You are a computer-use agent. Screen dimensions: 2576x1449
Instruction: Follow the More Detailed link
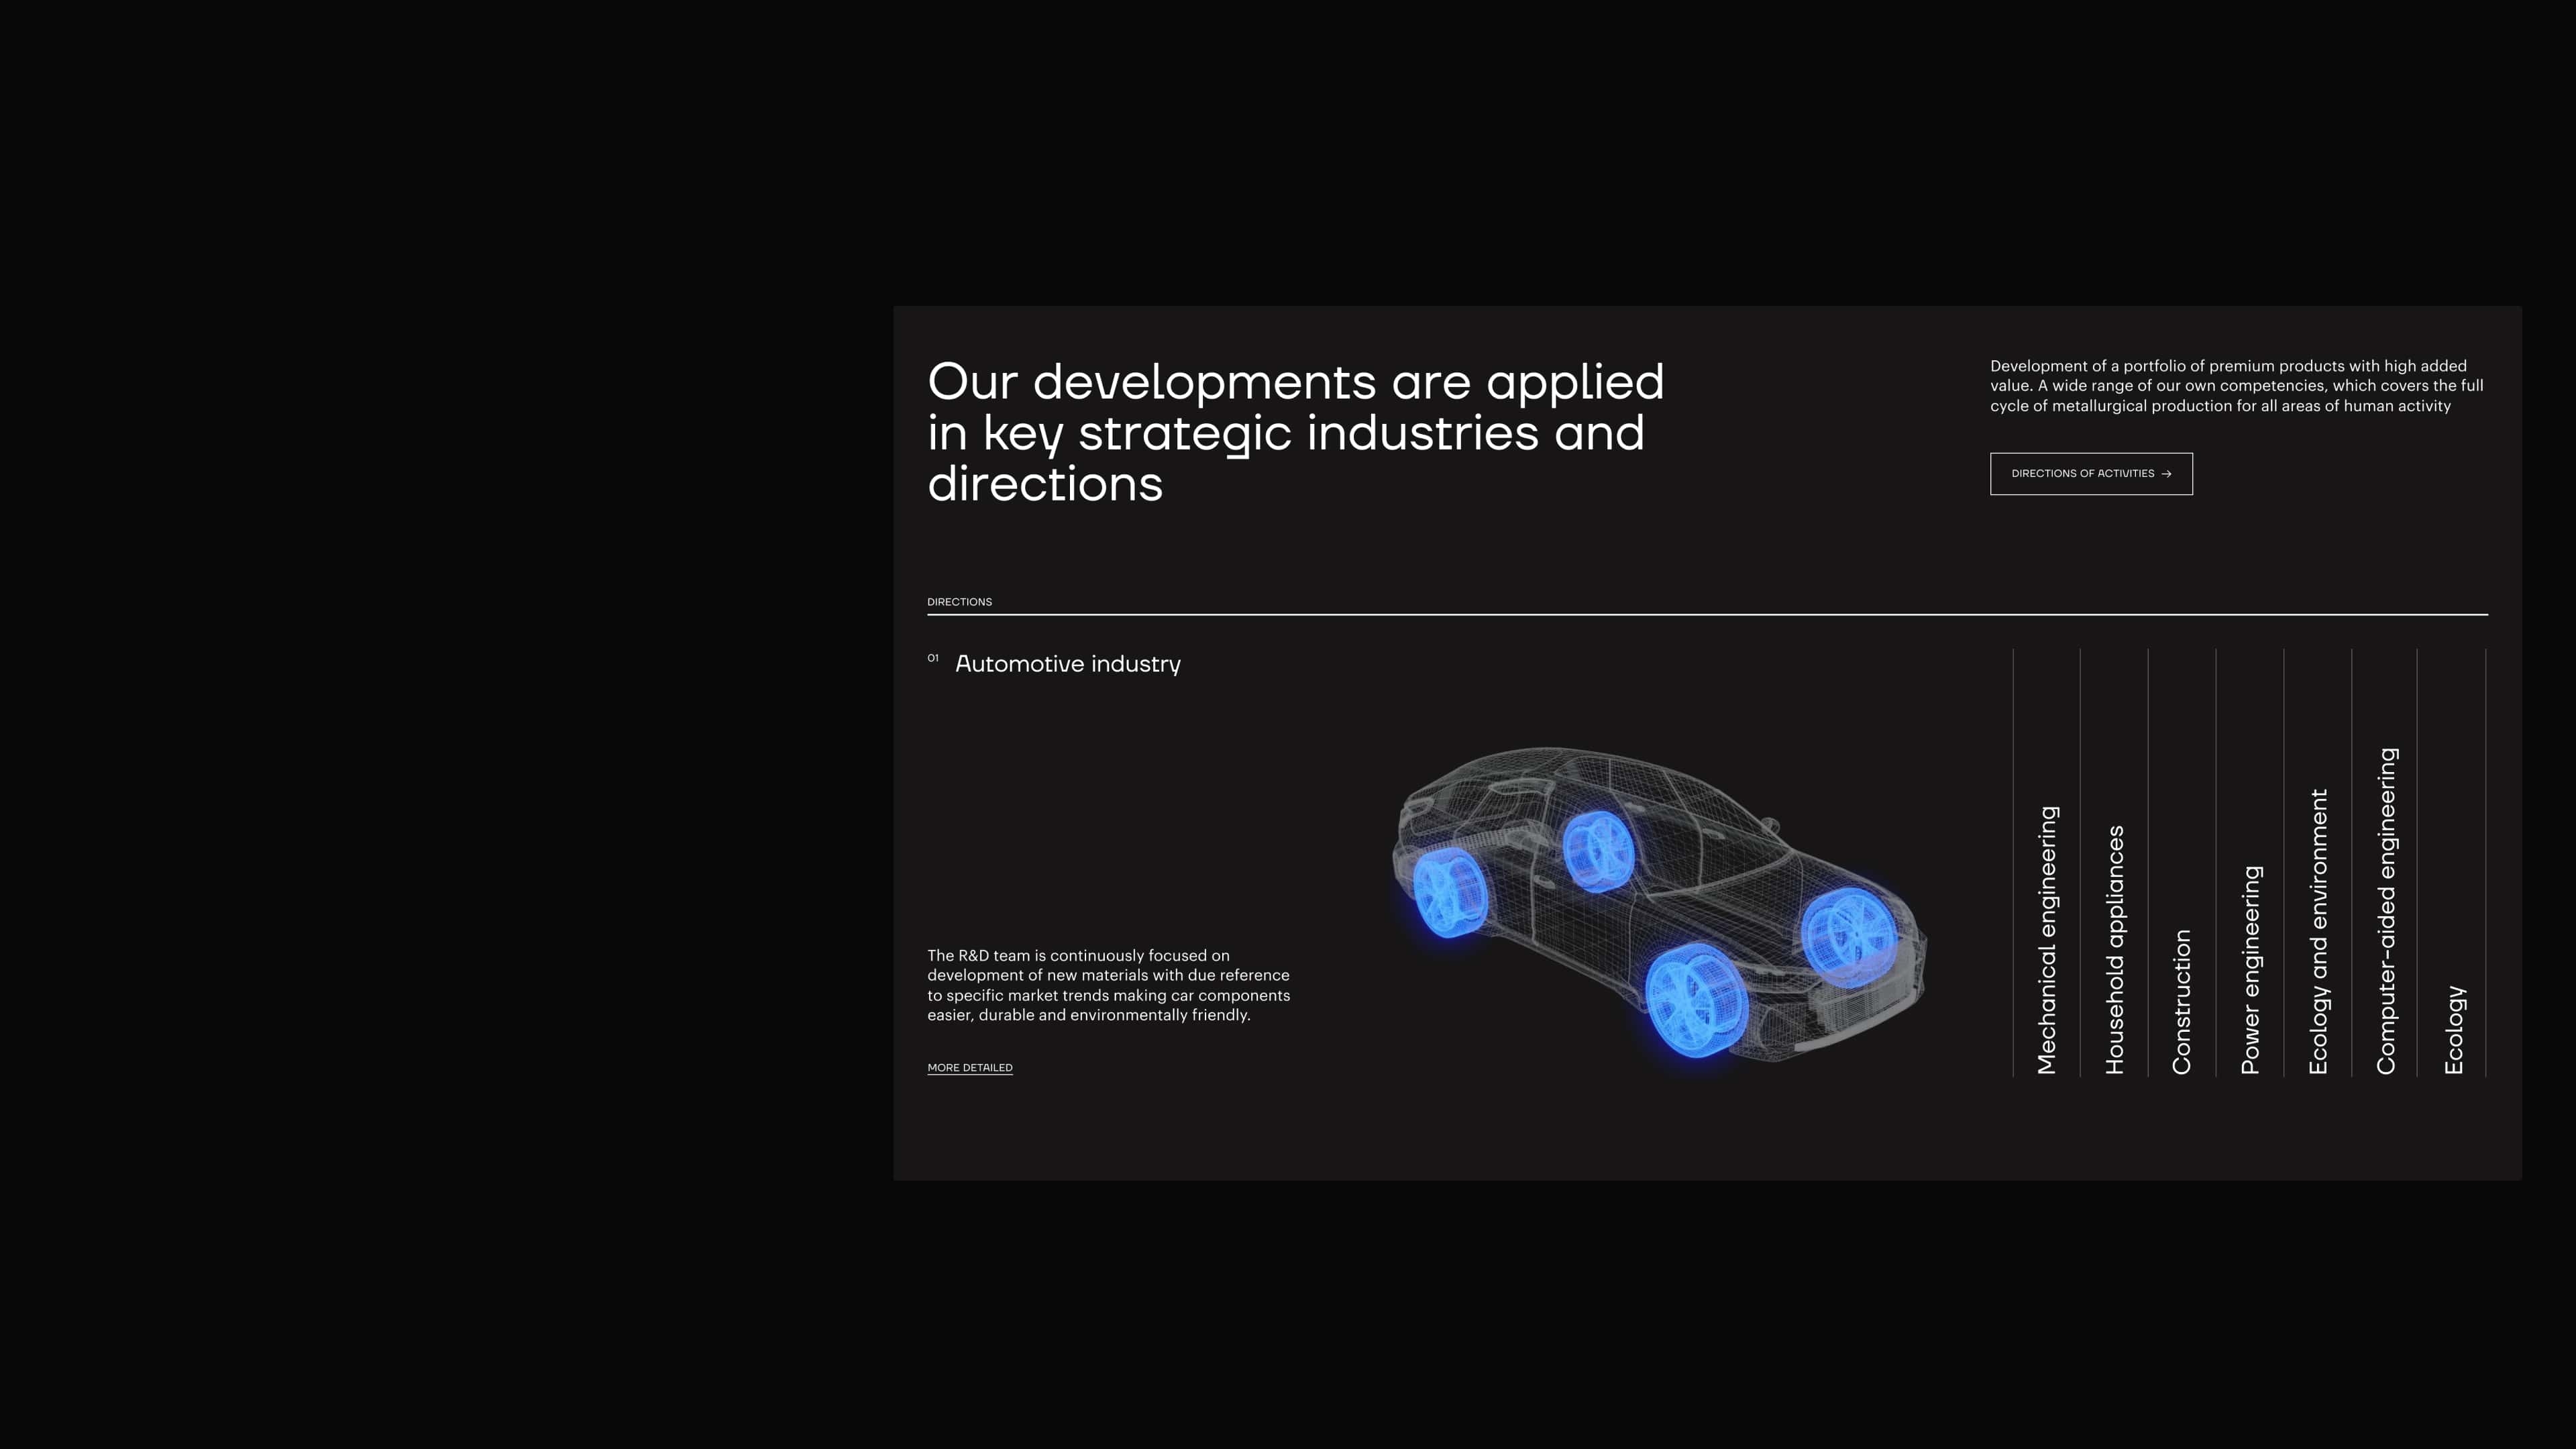tap(970, 1068)
